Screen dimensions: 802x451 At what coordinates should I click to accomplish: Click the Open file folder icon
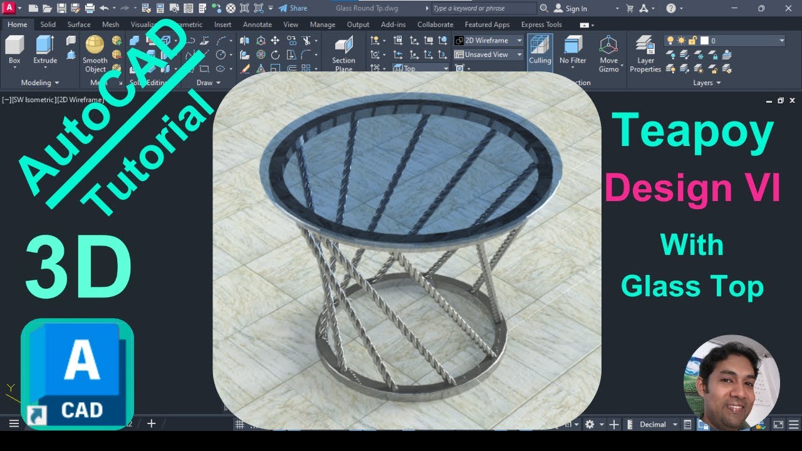(47, 8)
